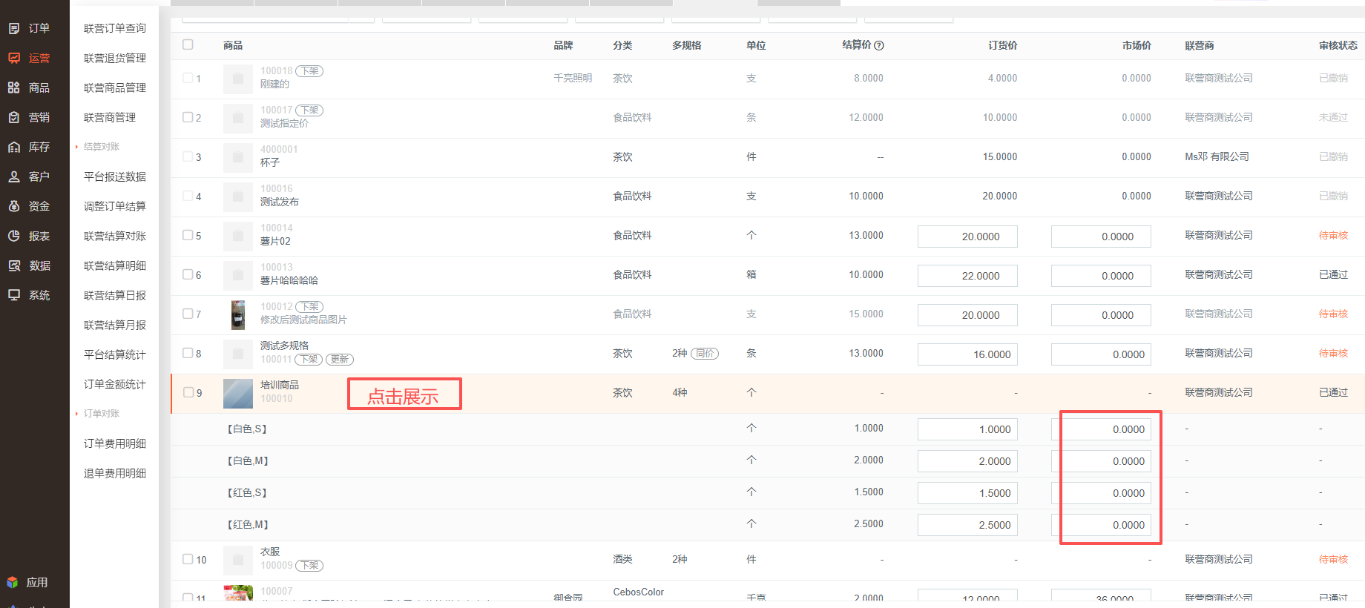Viewport: 1365px width, 608px height.
Task: Expand the 2种 specs of 测试多规格
Action: coord(680,353)
